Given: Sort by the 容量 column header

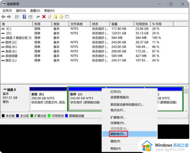Looking at the screenshot, I should click(x=122, y=24).
